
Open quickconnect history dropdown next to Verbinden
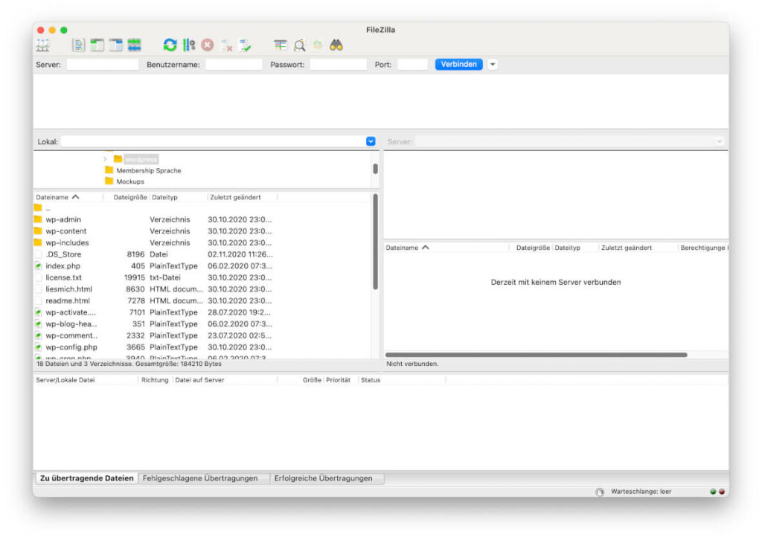click(x=493, y=64)
